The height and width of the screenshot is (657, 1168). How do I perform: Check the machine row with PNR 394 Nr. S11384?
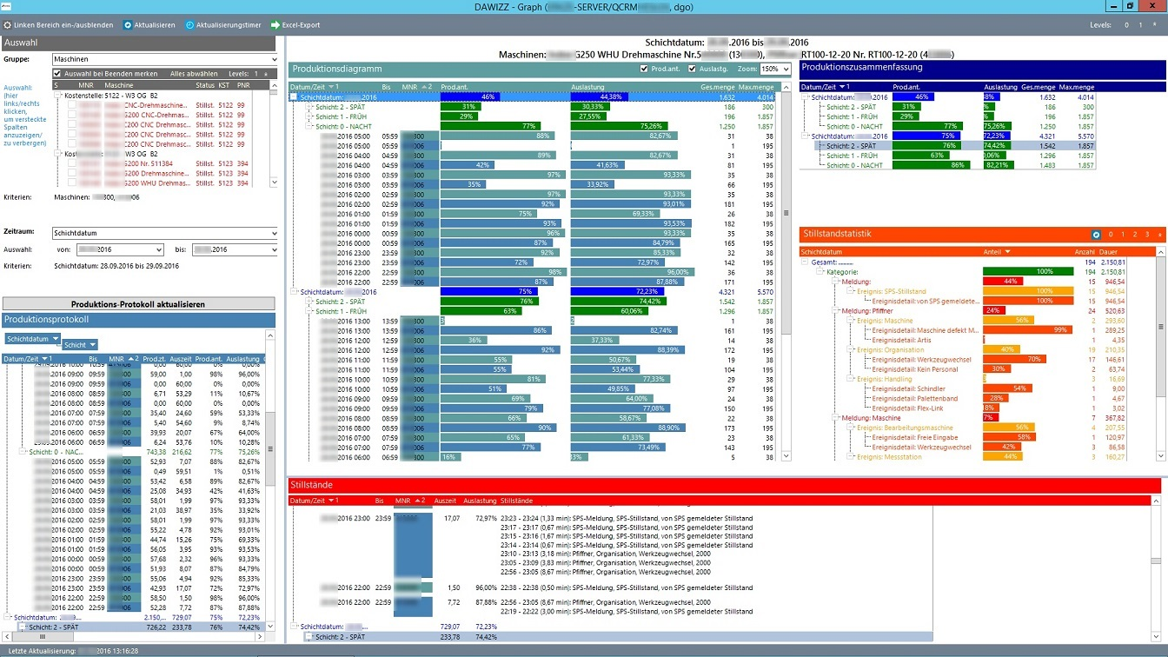(72, 163)
